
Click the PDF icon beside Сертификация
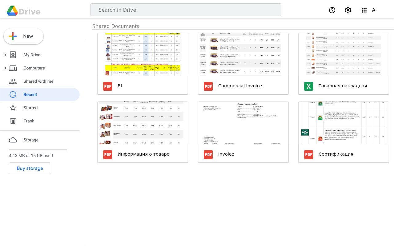(x=309, y=154)
